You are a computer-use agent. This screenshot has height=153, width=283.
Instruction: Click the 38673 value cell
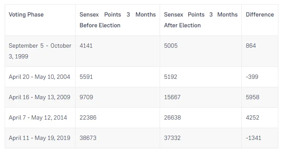(88, 138)
